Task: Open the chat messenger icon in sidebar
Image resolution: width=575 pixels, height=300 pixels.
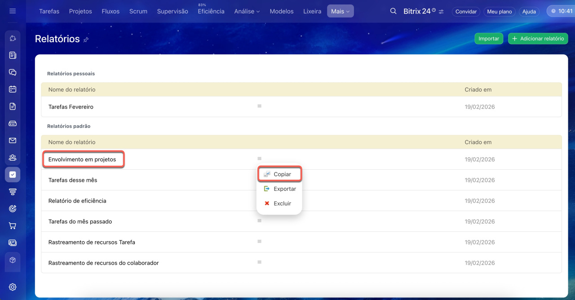Action: (13, 72)
